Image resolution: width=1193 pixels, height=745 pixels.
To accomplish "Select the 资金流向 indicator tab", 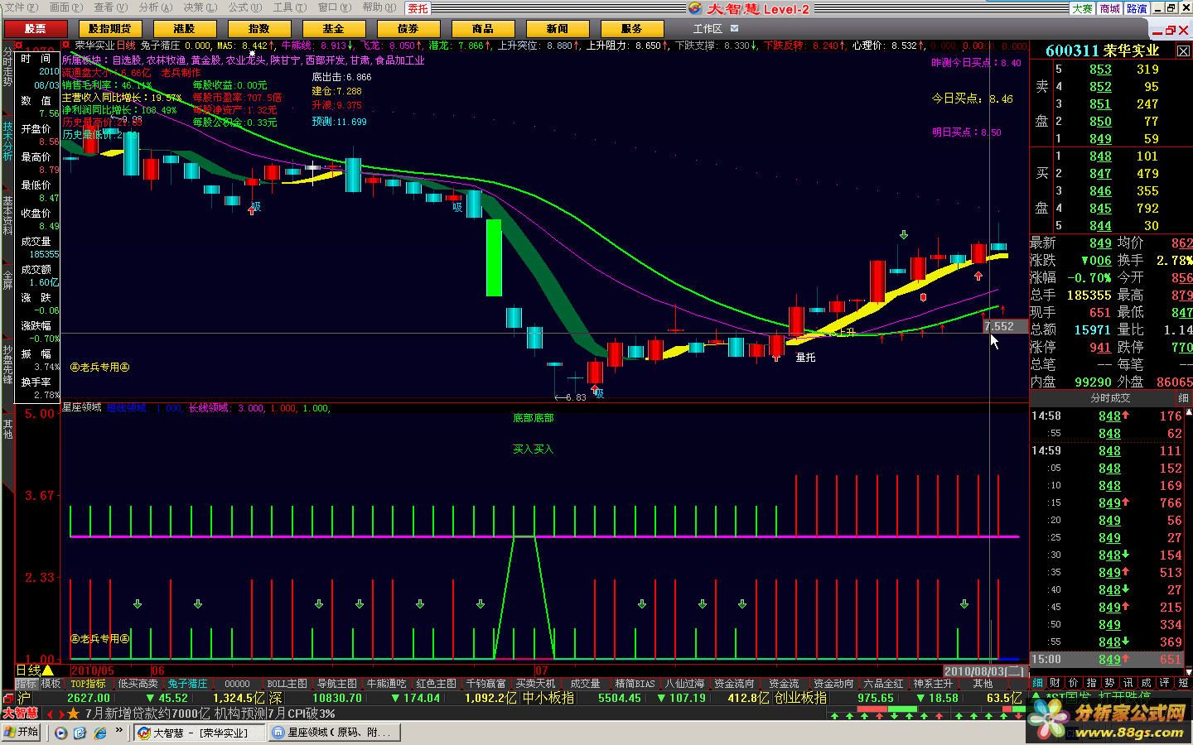I will [x=734, y=684].
